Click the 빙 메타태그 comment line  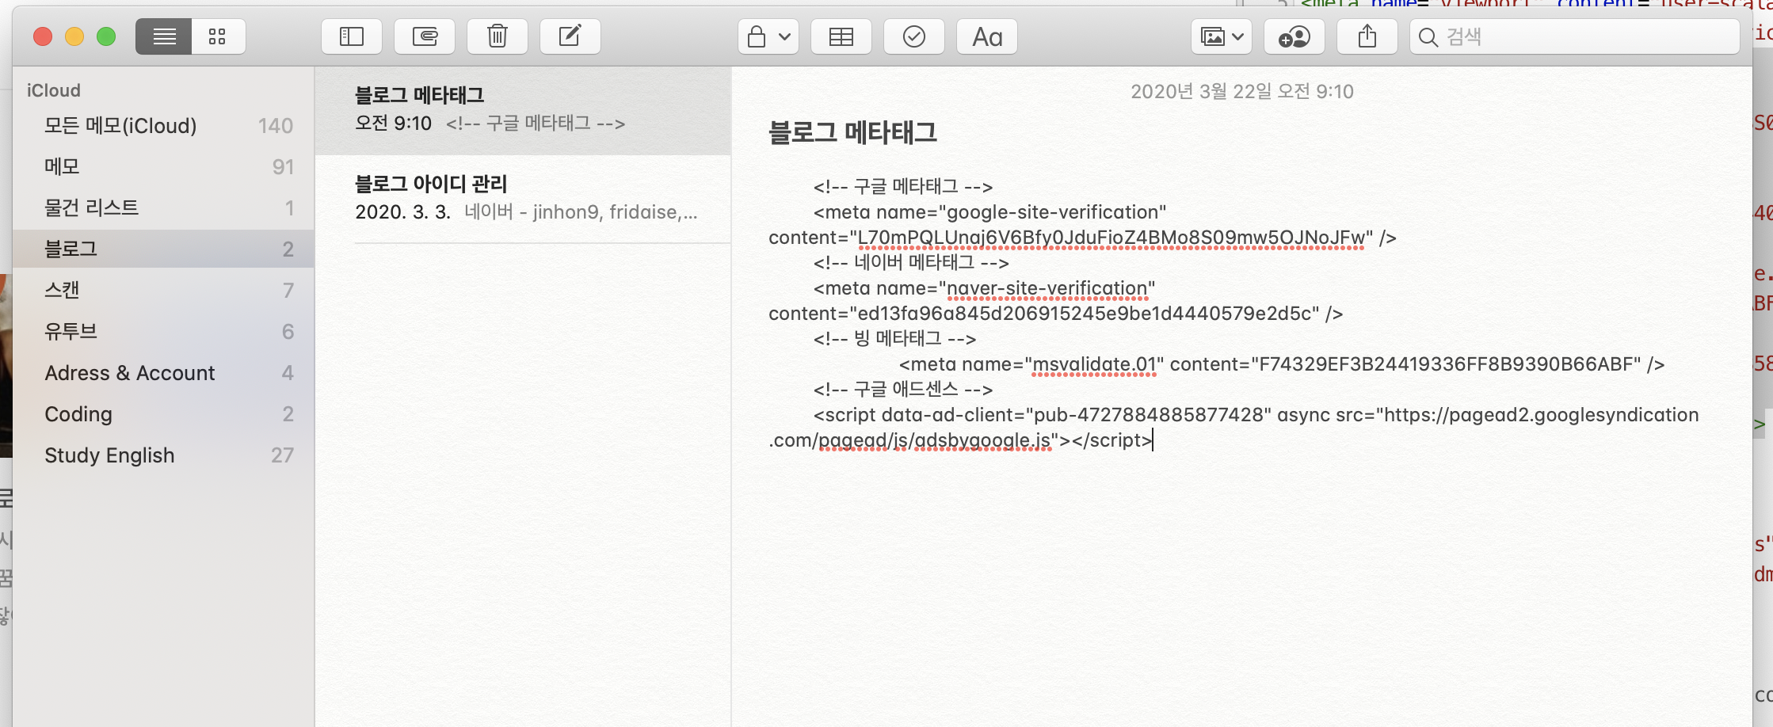click(x=894, y=339)
